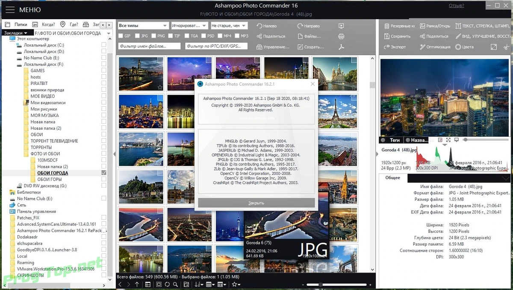513x290 pixels.
Task: Open the Файлы... file operations
Action: coord(309,36)
